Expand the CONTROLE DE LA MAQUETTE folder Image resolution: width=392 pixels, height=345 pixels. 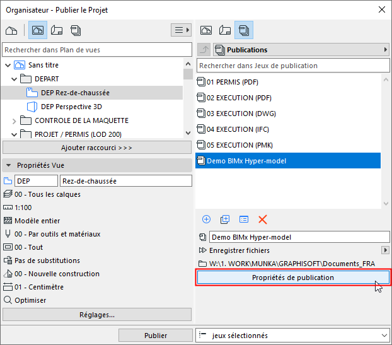14,121
